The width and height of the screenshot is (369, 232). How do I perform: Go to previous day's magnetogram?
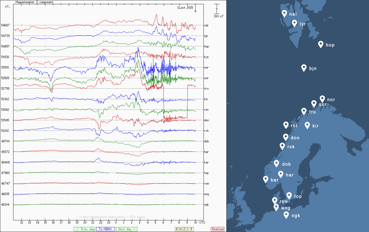(84, 229)
